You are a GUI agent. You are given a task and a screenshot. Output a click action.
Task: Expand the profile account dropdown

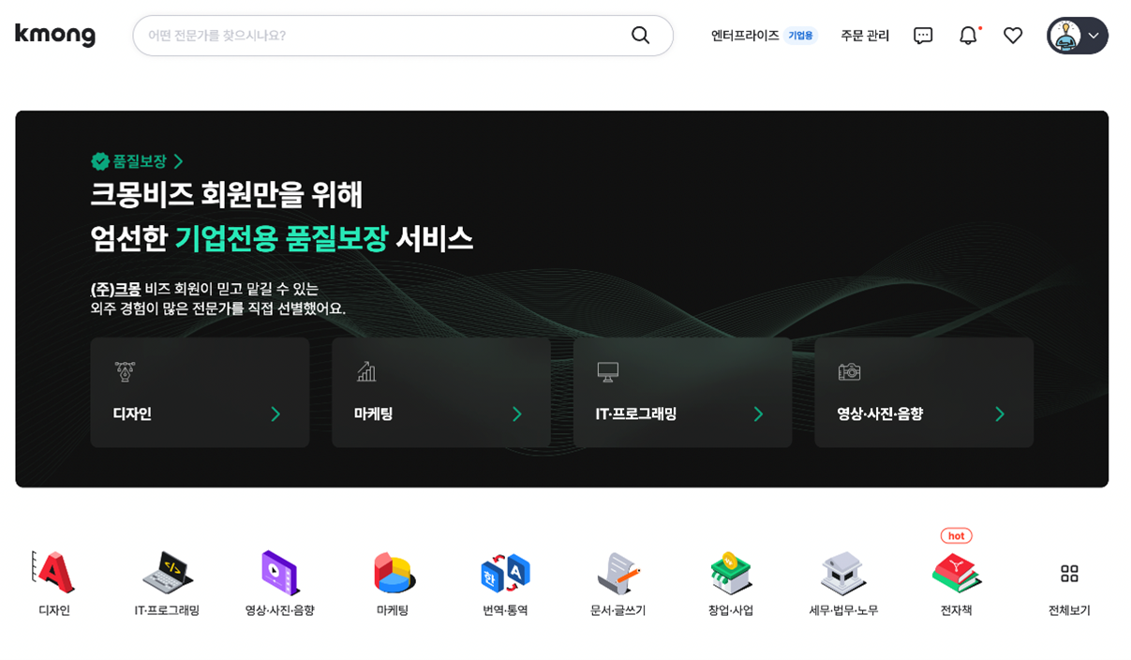[1076, 35]
